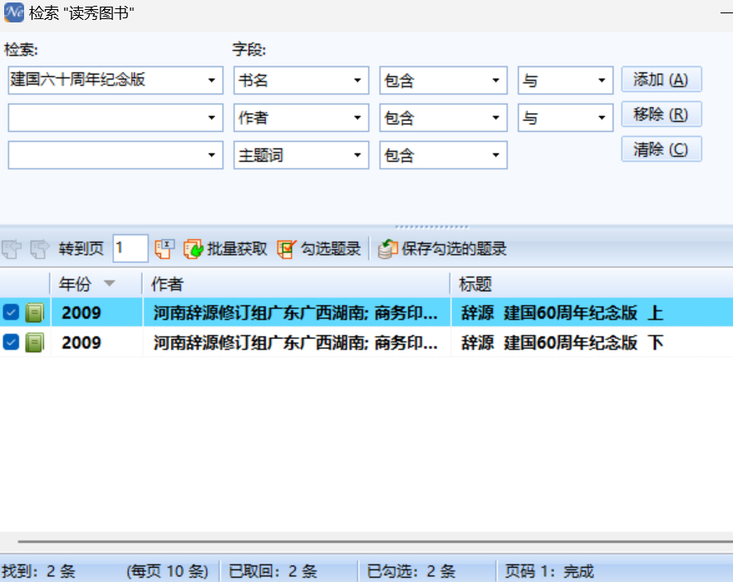Click the 批量获取 batch retrieve icon
Viewport: 733px width, 582px height.
click(193, 248)
